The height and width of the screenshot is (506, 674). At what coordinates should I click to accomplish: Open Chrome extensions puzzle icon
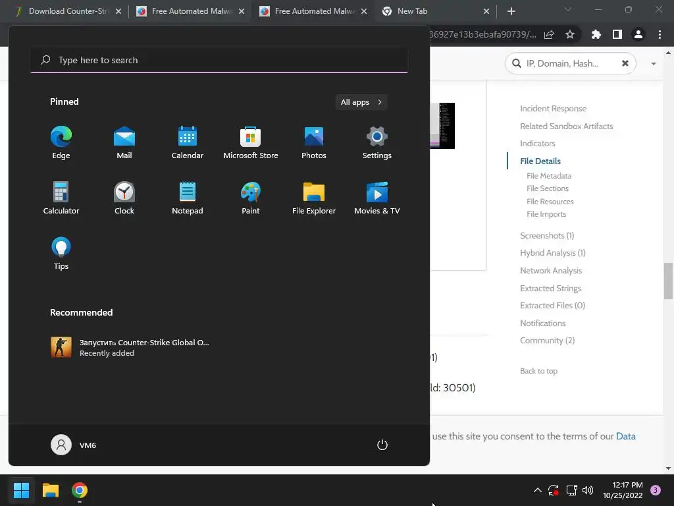tap(596, 34)
